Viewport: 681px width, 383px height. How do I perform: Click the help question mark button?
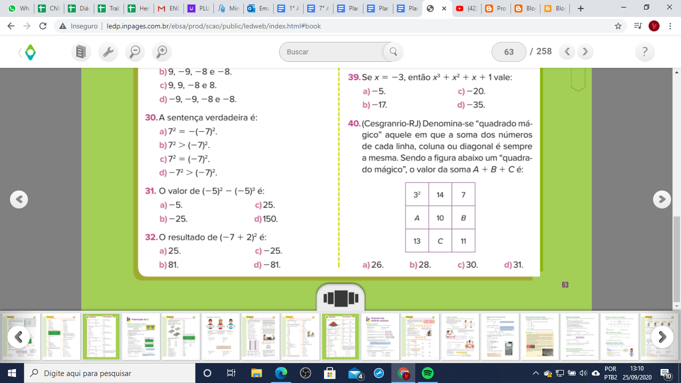point(645,52)
